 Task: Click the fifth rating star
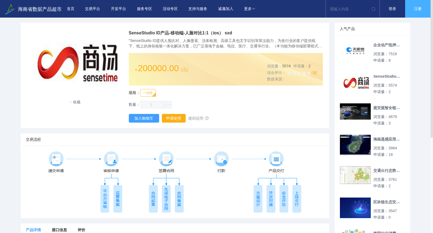point(309,73)
